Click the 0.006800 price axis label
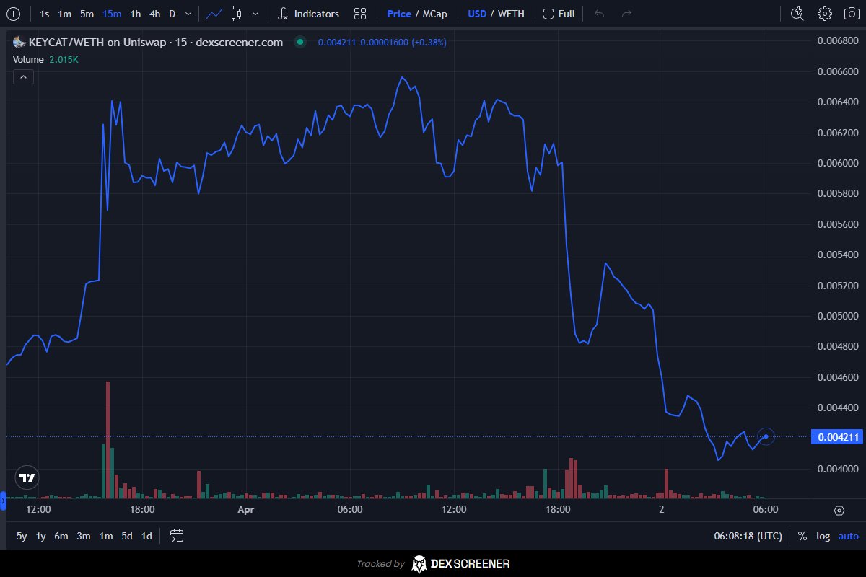 [837, 40]
